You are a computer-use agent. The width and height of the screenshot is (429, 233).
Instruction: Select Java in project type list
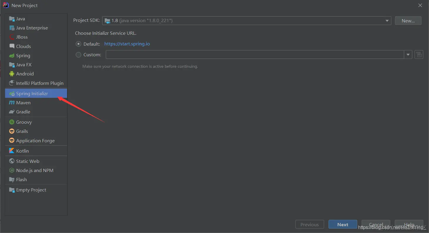(x=21, y=19)
